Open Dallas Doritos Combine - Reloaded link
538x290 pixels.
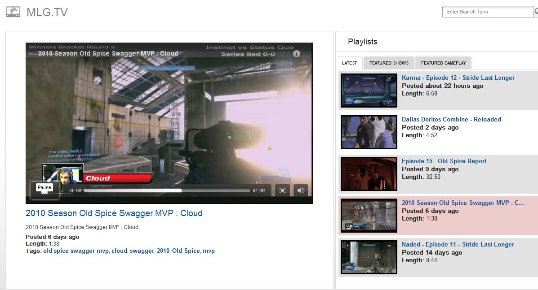tap(451, 119)
